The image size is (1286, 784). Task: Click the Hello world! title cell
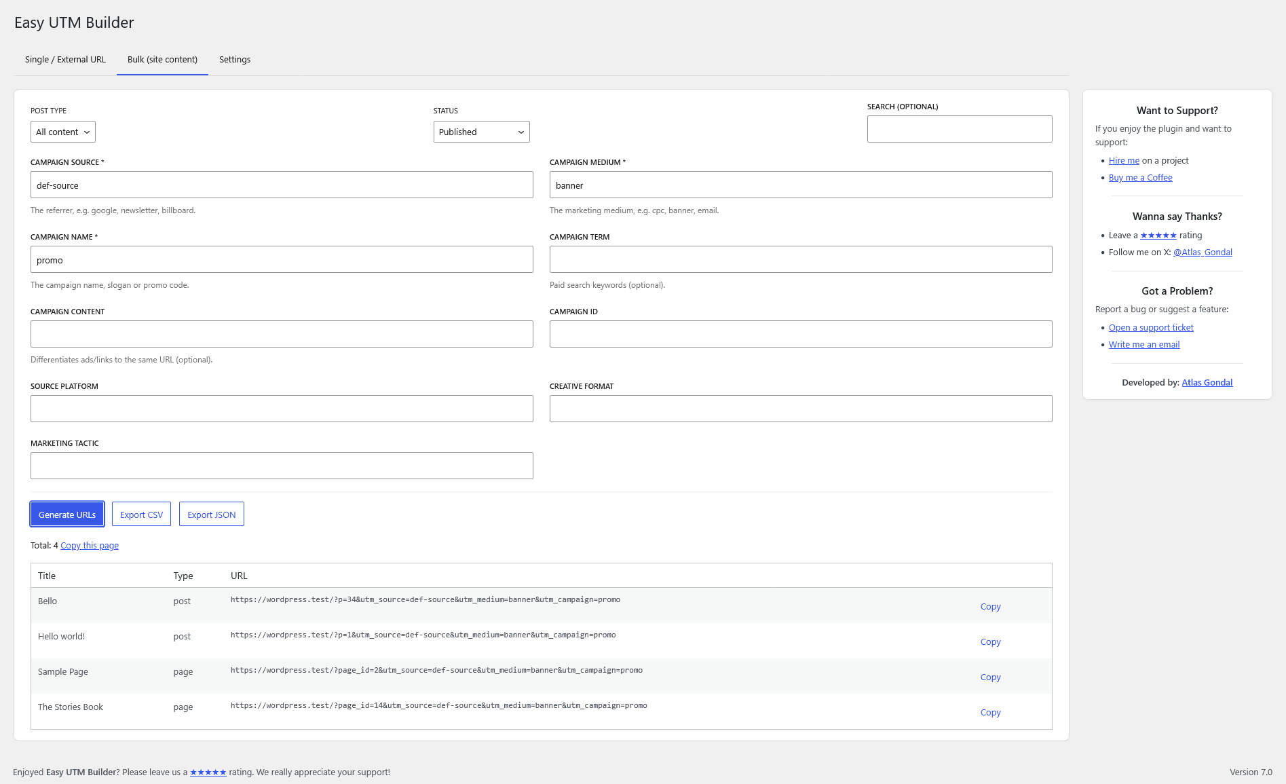pyautogui.click(x=61, y=637)
